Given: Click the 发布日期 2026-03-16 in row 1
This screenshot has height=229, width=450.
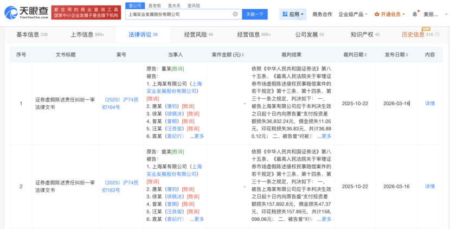Looking at the screenshot, I should point(396,104).
